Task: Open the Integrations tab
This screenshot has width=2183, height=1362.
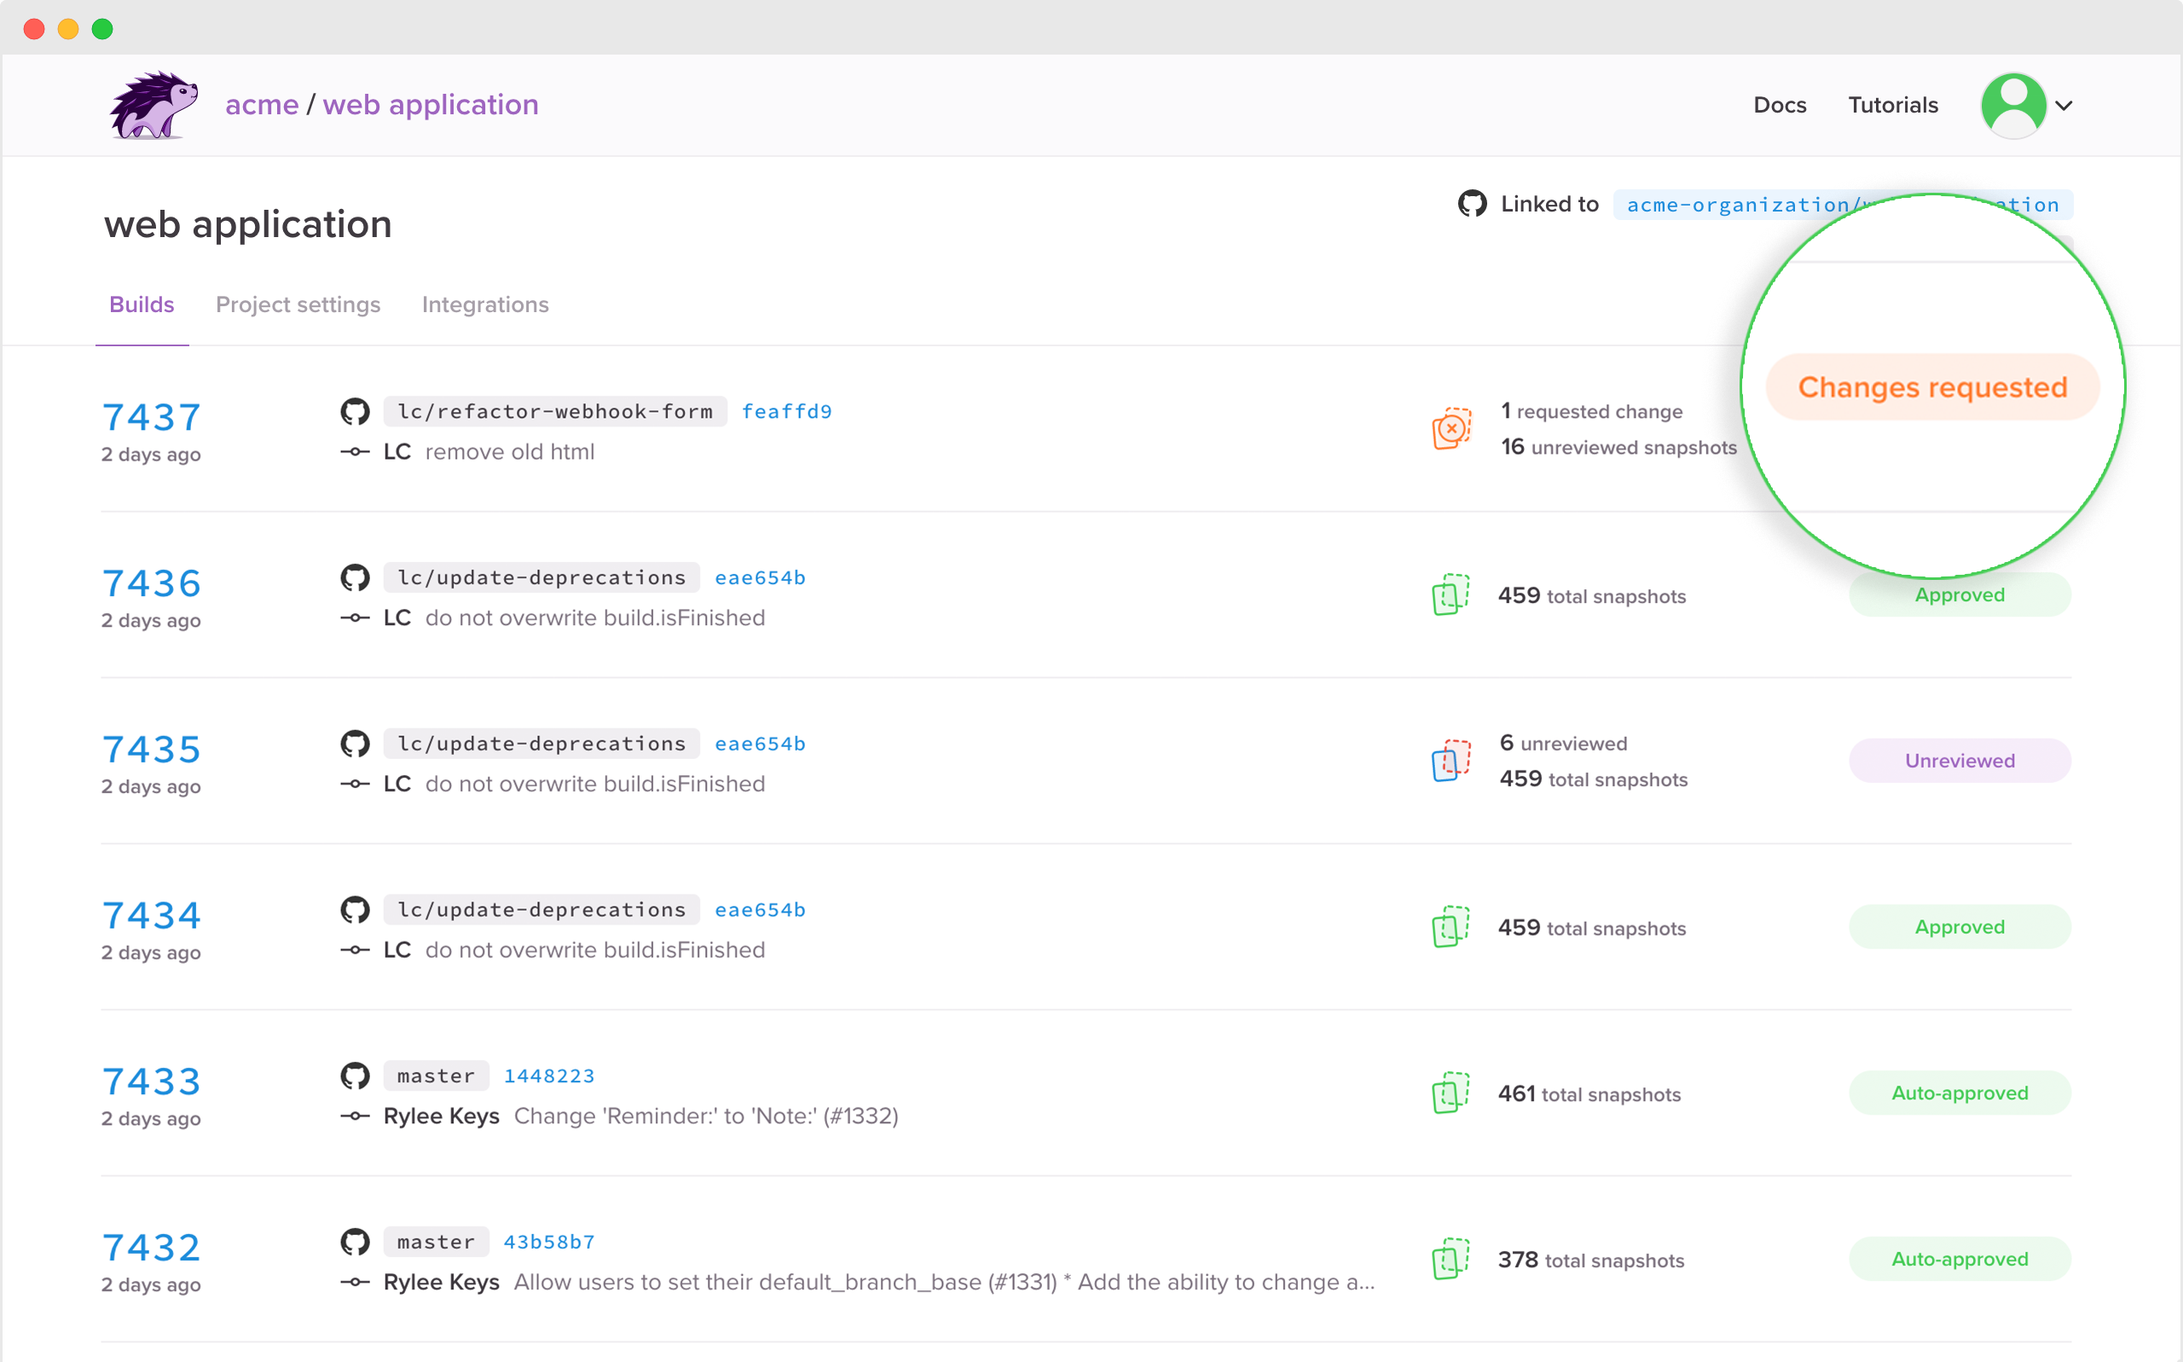Action: pyautogui.click(x=484, y=304)
